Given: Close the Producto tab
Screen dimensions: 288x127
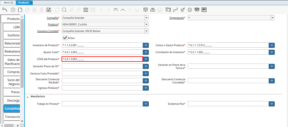Looking at the screenshot, I should (31, 3).
